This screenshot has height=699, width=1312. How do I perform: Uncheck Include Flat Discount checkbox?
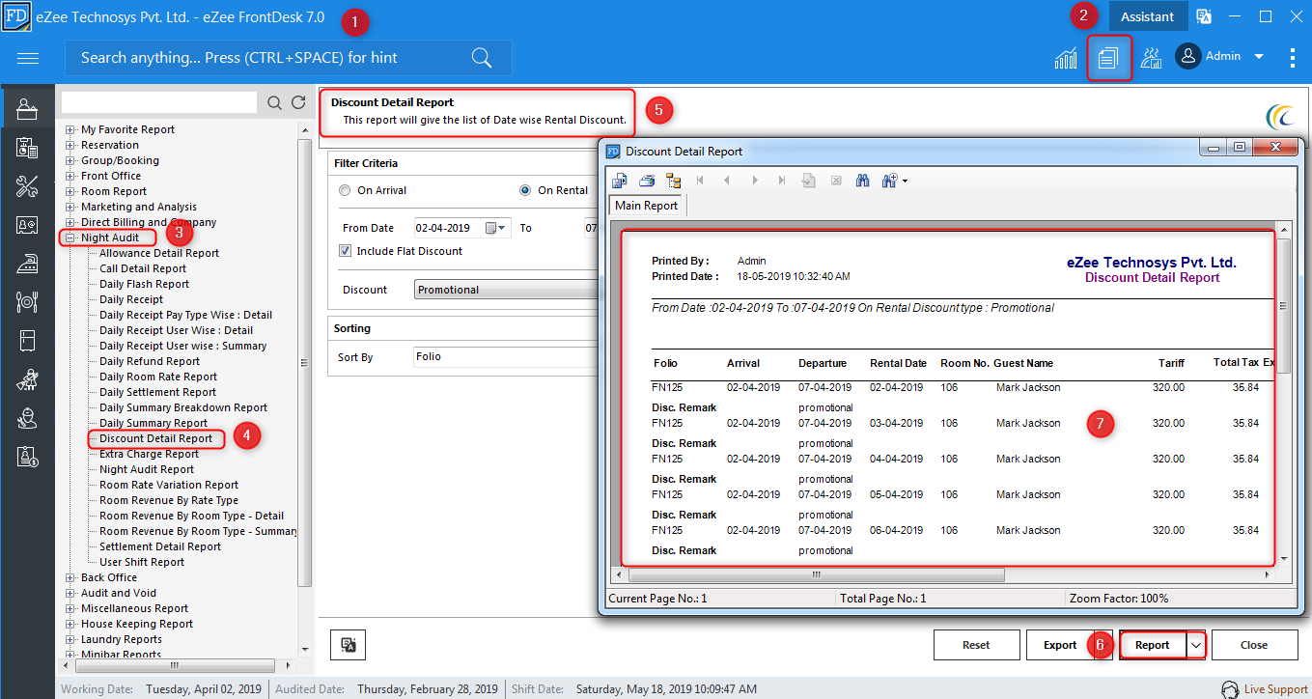pyautogui.click(x=345, y=251)
